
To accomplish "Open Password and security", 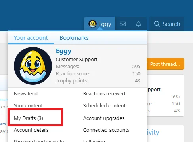I will (39, 141).
